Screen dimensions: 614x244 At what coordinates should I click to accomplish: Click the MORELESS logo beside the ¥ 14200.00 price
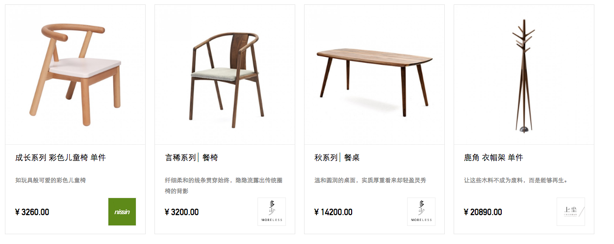point(421,212)
